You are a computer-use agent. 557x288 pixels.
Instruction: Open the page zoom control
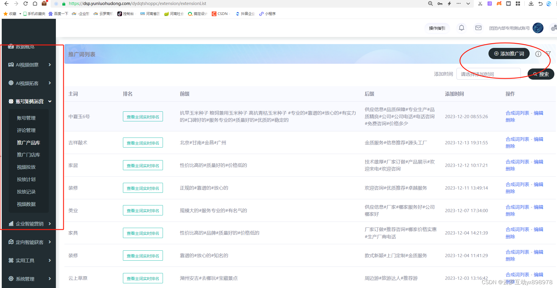(x=430, y=4)
